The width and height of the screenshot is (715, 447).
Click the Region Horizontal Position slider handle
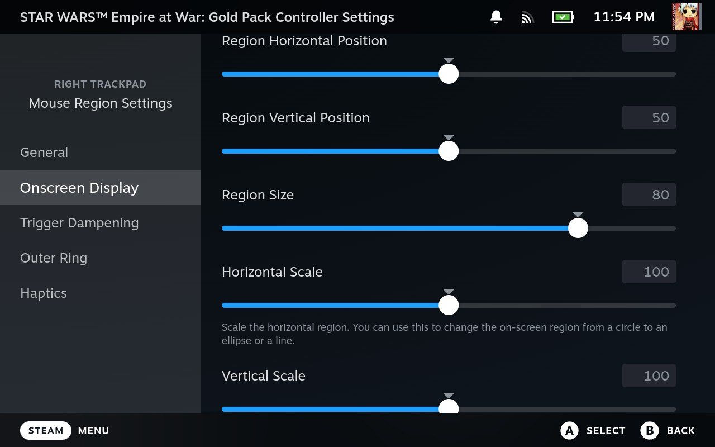[x=449, y=74]
